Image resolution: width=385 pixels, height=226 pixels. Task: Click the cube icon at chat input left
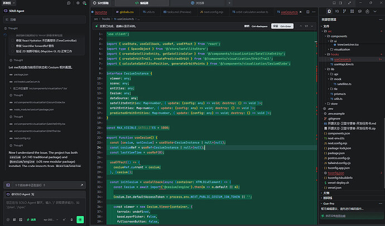click(x=8, y=220)
